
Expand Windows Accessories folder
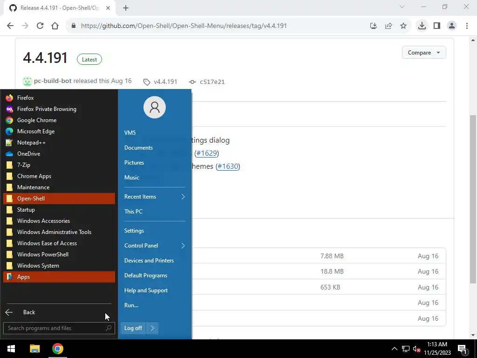click(x=59, y=220)
